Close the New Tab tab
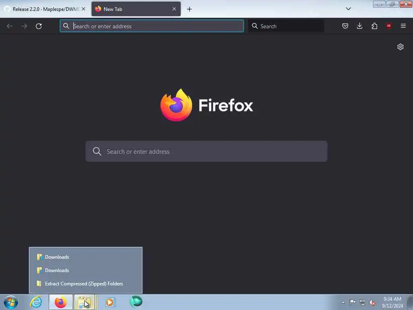Image resolution: width=413 pixels, height=310 pixels. coord(174,9)
